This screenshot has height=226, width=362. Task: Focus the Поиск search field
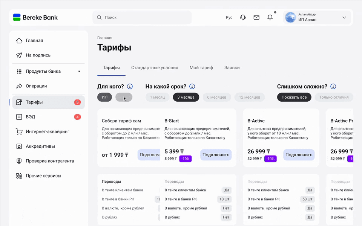click(x=142, y=17)
